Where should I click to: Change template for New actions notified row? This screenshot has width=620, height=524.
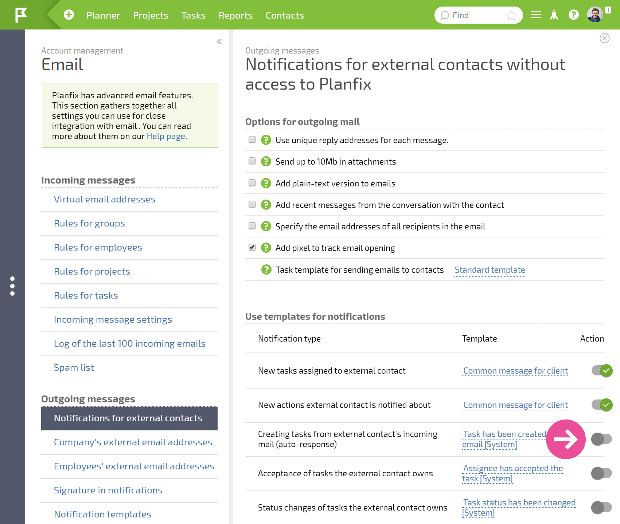[x=515, y=405]
